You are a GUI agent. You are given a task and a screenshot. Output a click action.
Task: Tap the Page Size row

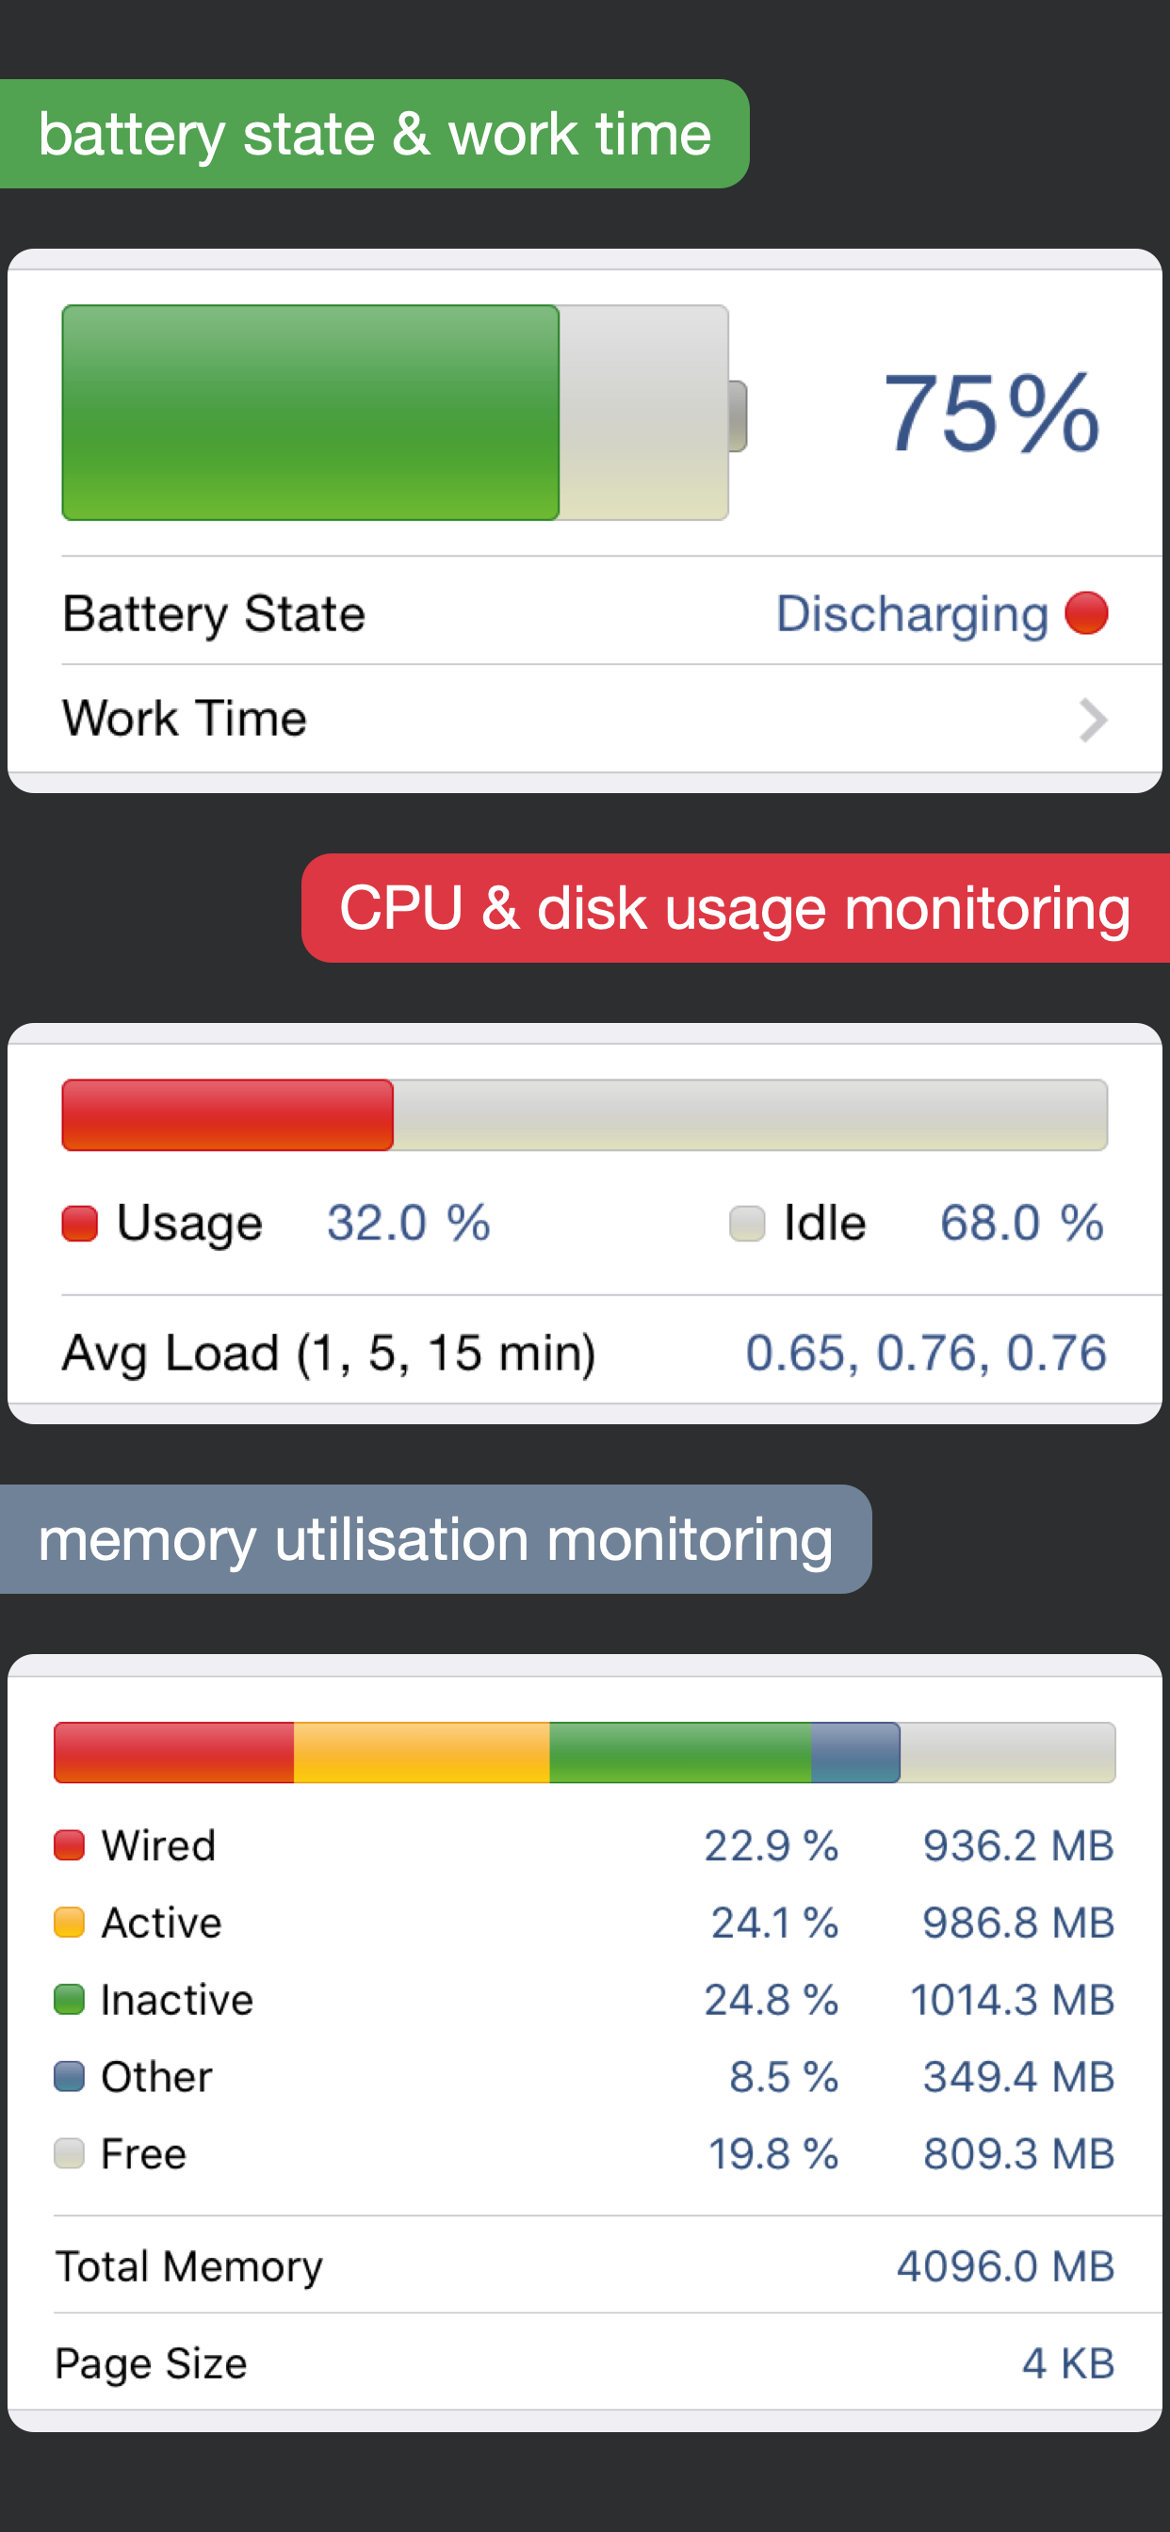(x=584, y=2363)
